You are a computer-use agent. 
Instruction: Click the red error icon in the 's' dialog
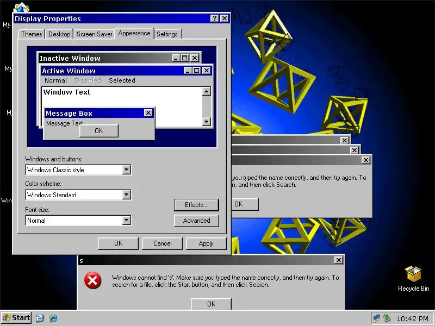pos(92,280)
